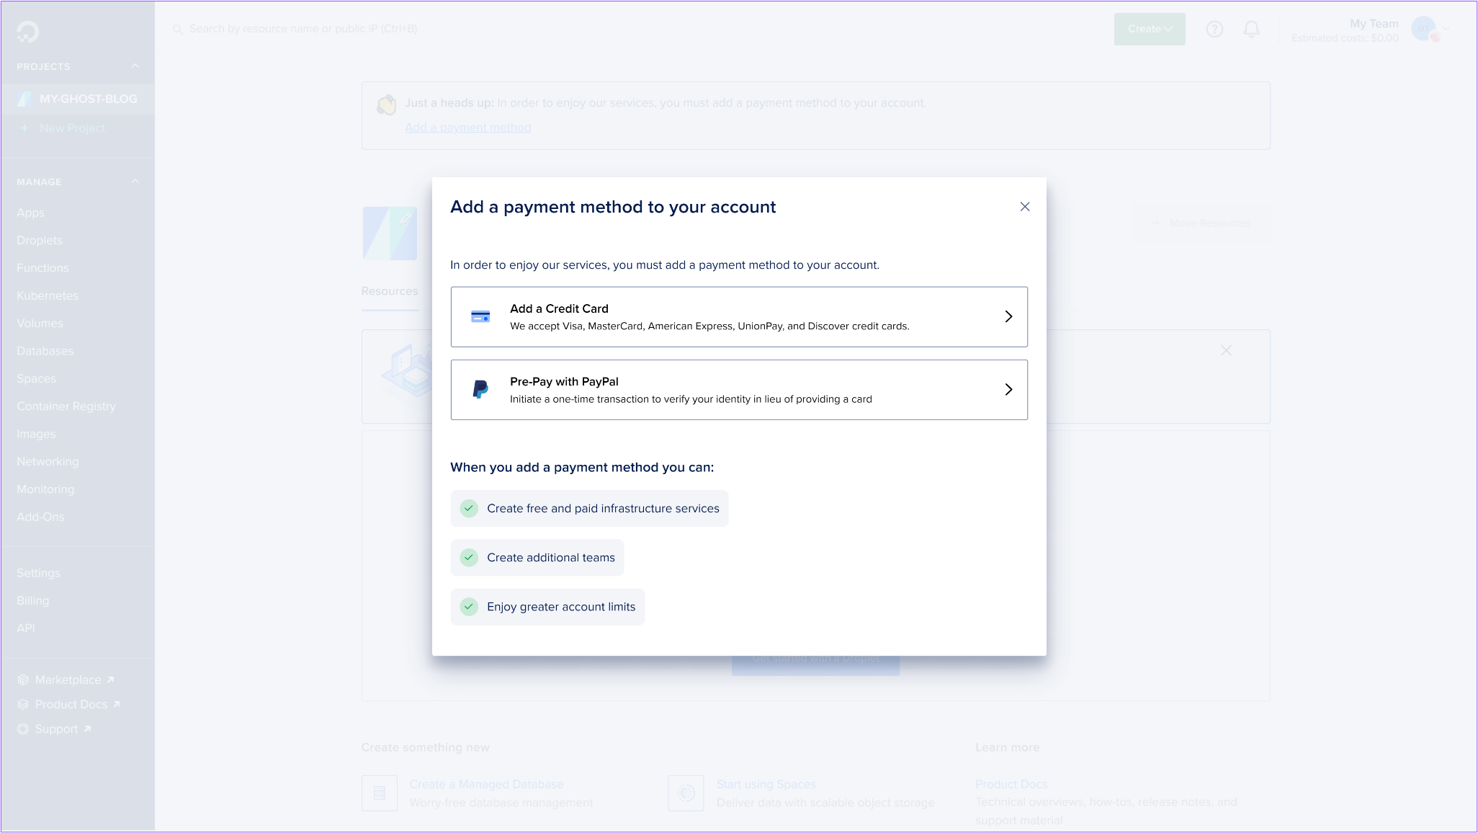Image resolution: width=1478 pixels, height=833 pixels.
Task: Click the Managed Database icon
Action: point(380,793)
